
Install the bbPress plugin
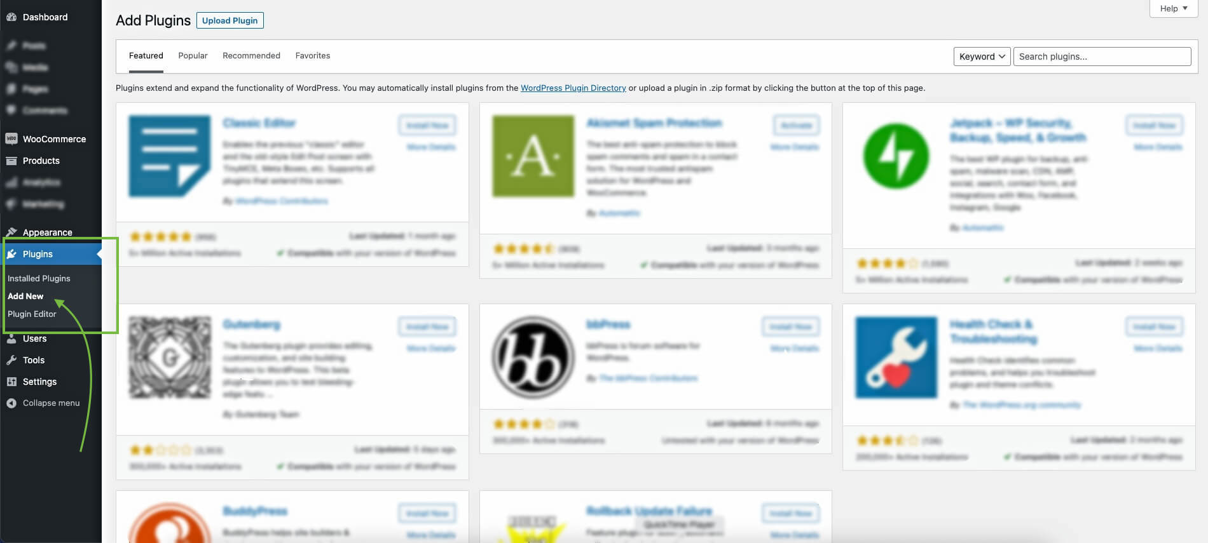(x=791, y=326)
